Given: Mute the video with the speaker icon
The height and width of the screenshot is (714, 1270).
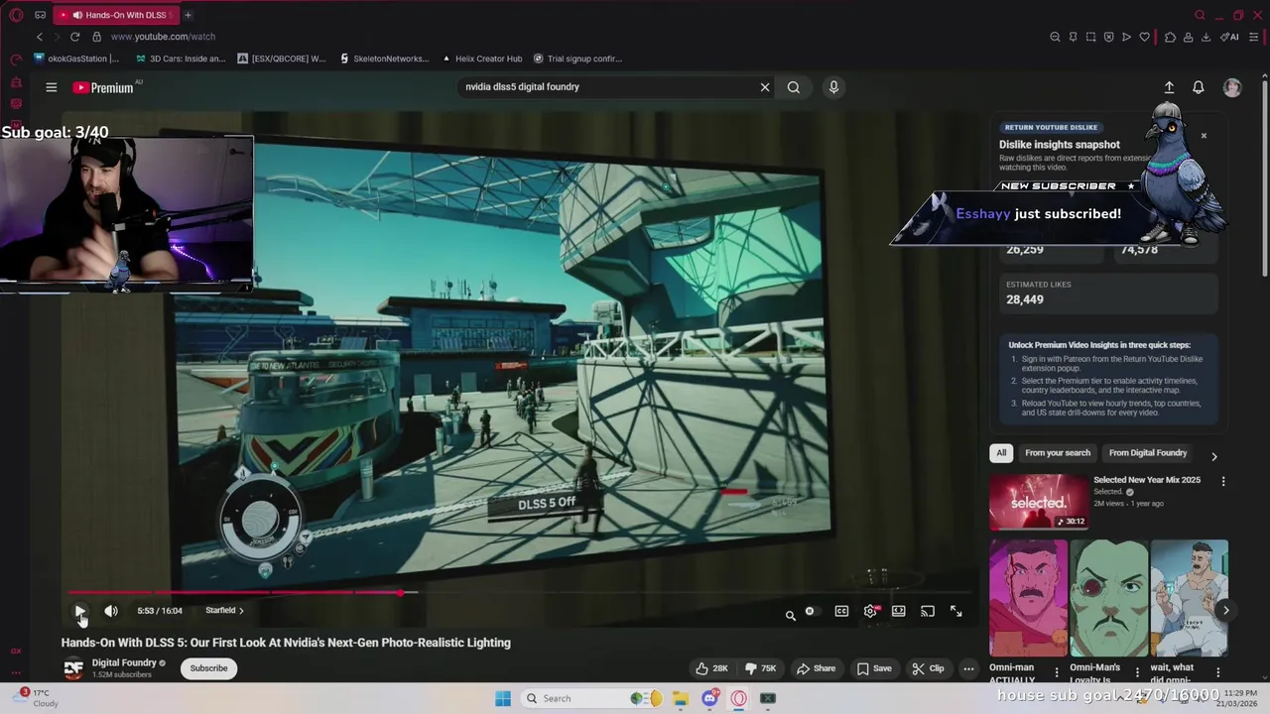Looking at the screenshot, I should pyautogui.click(x=111, y=611).
